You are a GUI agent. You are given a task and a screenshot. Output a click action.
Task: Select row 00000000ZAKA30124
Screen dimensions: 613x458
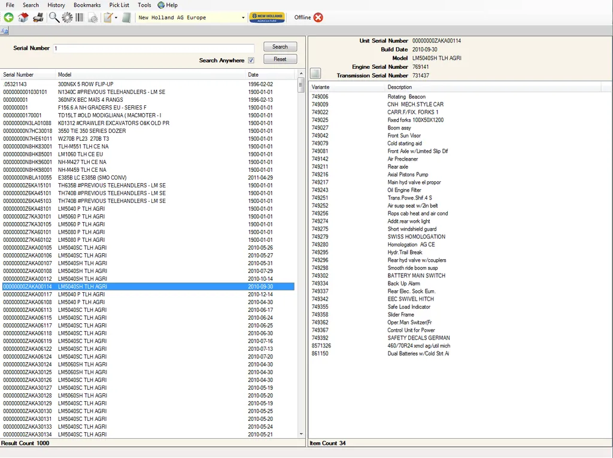(148, 365)
